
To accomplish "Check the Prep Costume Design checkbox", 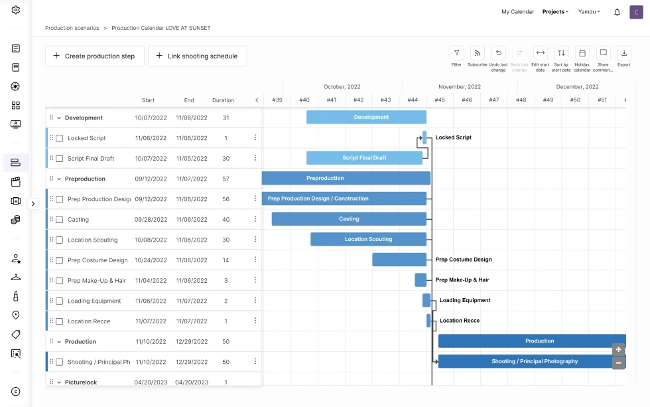I will (60, 260).
